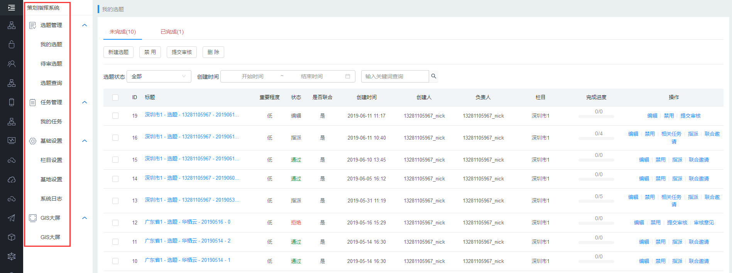Click the paper plane icon in sidebar

pos(12,218)
